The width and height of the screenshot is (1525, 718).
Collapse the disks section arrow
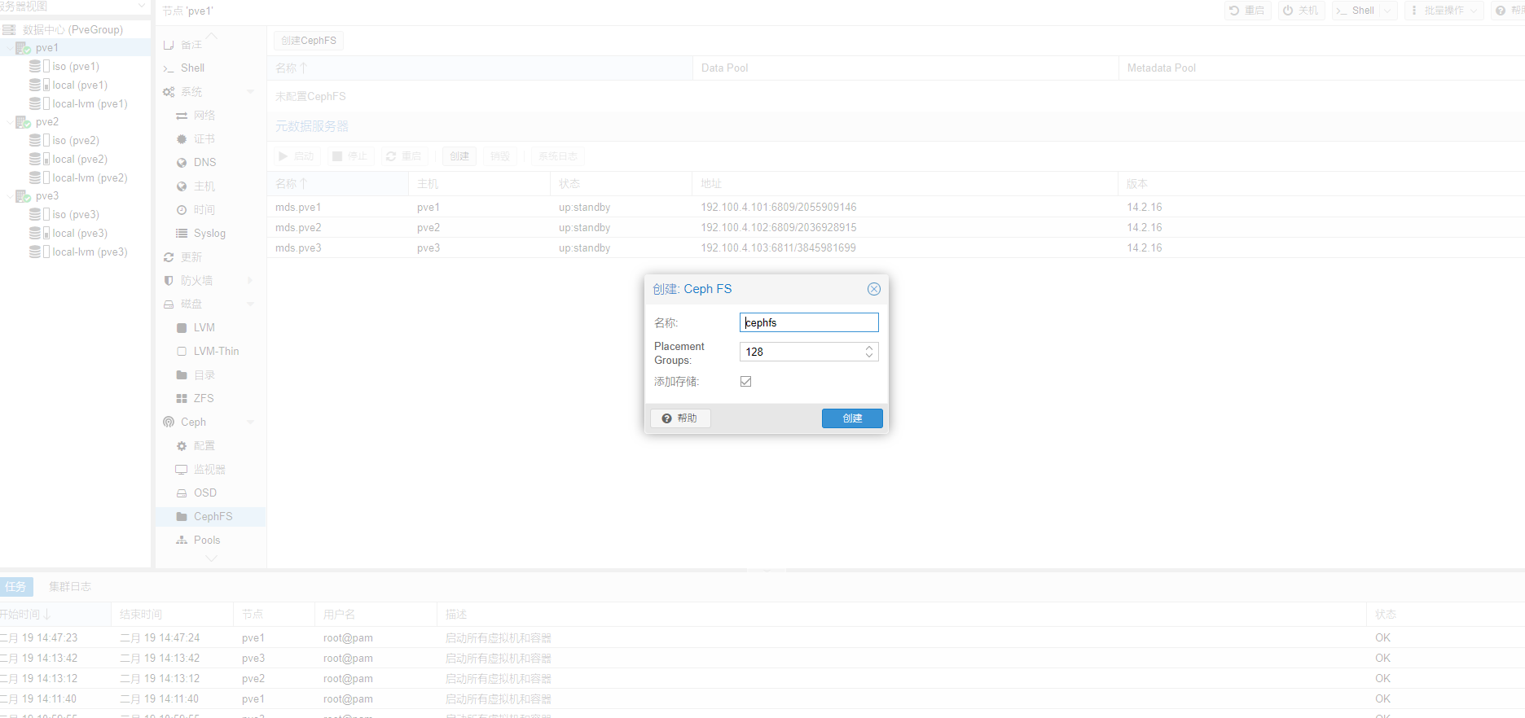pyautogui.click(x=250, y=304)
